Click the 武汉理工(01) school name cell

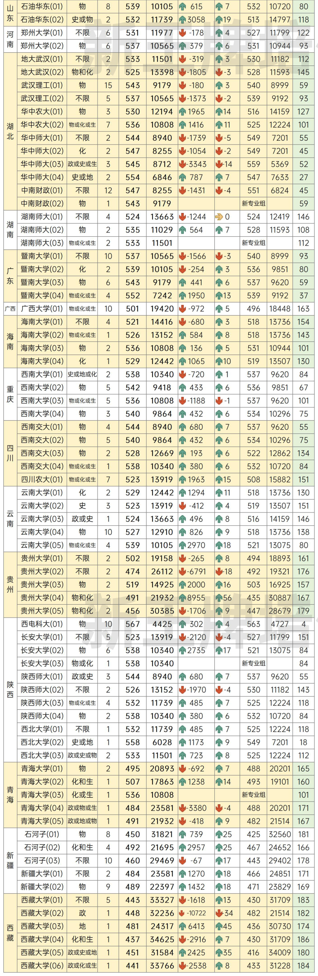pos(42,85)
